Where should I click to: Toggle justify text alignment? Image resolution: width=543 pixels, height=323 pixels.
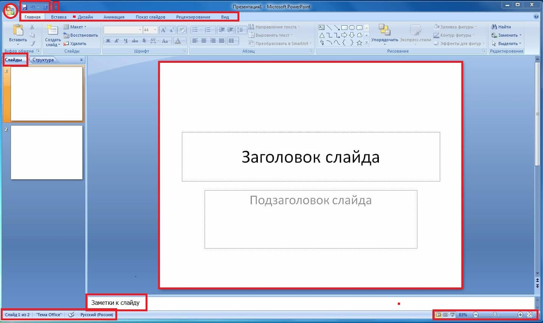222,41
